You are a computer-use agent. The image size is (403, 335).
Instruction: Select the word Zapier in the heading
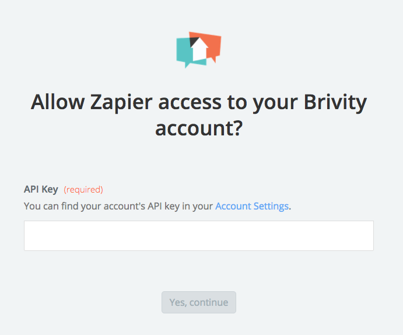point(121,103)
